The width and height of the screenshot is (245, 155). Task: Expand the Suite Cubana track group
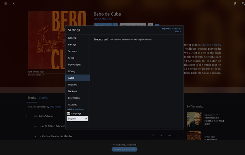pyautogui.click(x=27, y=116)
